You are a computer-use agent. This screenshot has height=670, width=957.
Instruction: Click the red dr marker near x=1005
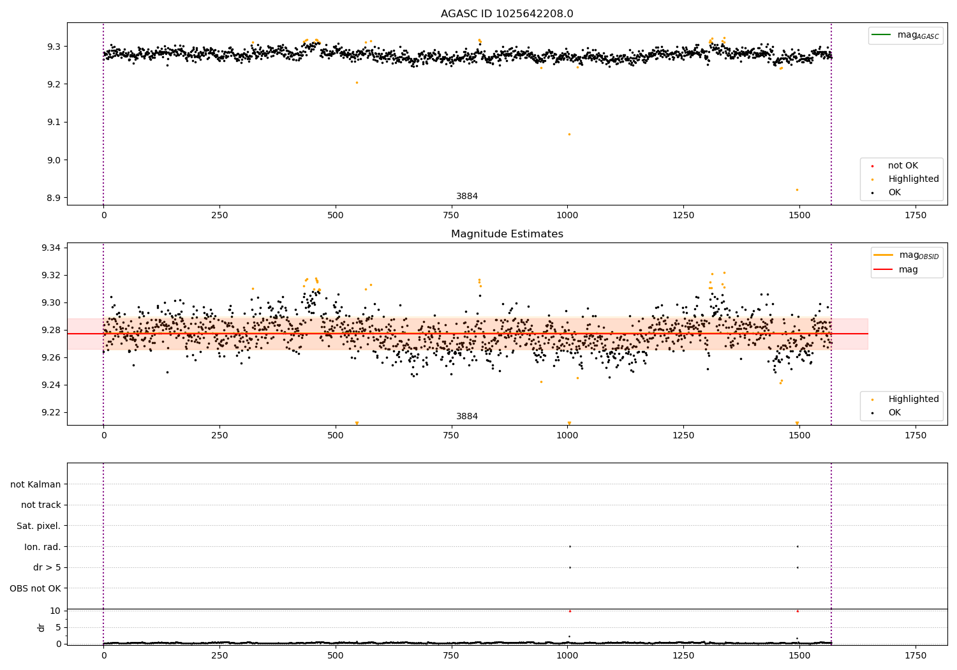[x=570, y=611]
